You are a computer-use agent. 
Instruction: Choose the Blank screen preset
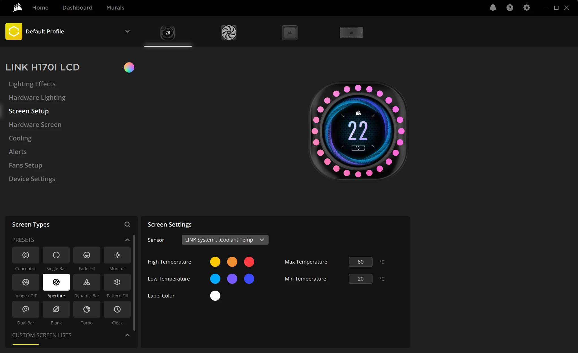coord(56,309)
